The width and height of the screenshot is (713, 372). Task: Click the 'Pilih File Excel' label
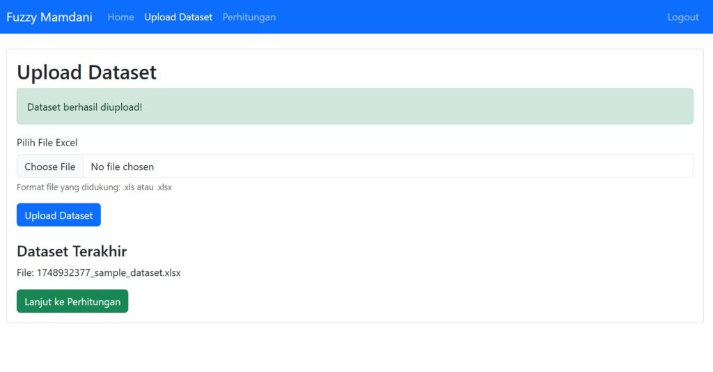click(47, 142)
